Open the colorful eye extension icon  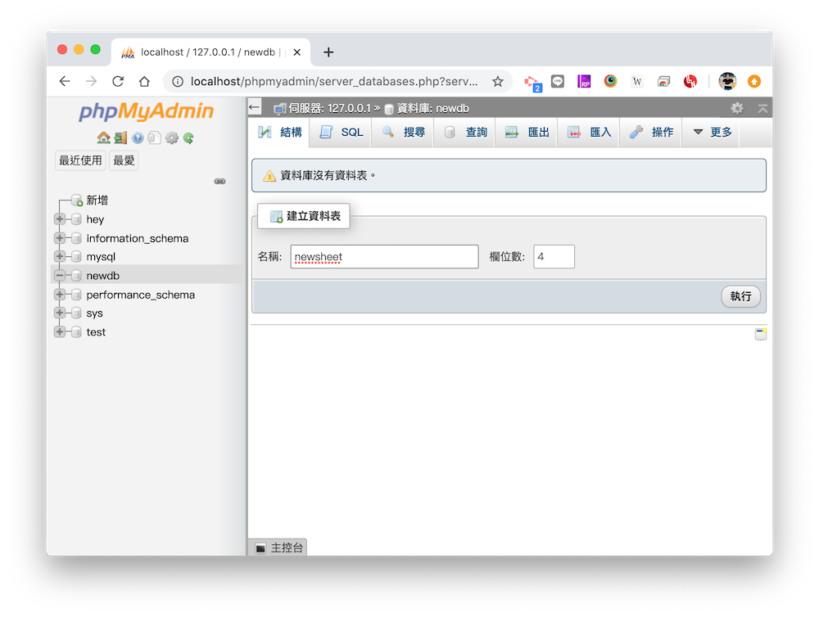(x=610, y=82)
